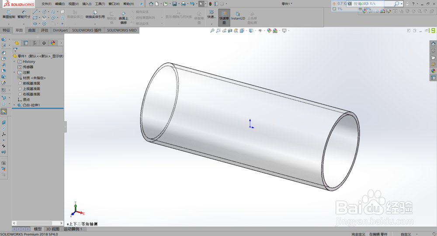Viewport: 437px width, 236px height.
Task: Switch to the 运动算例 1 tab
Action: click(73, 229)
